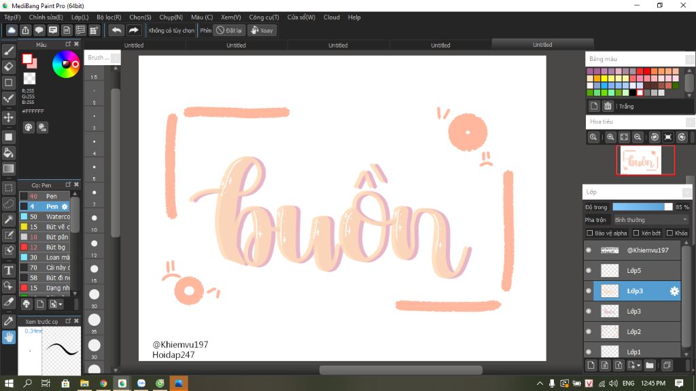Enable Khóa lock checkbox
This screenshot has width=696, height=391.
coord(669,233)
